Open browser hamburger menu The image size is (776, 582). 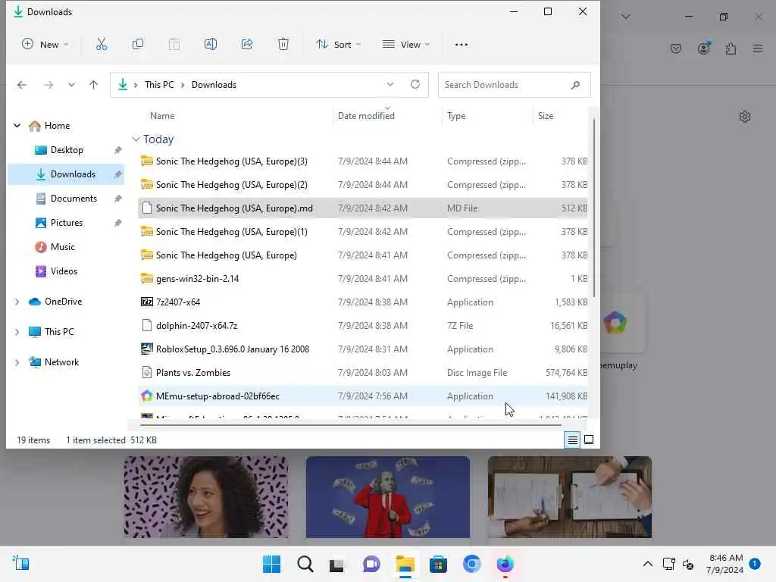point(758,48)
